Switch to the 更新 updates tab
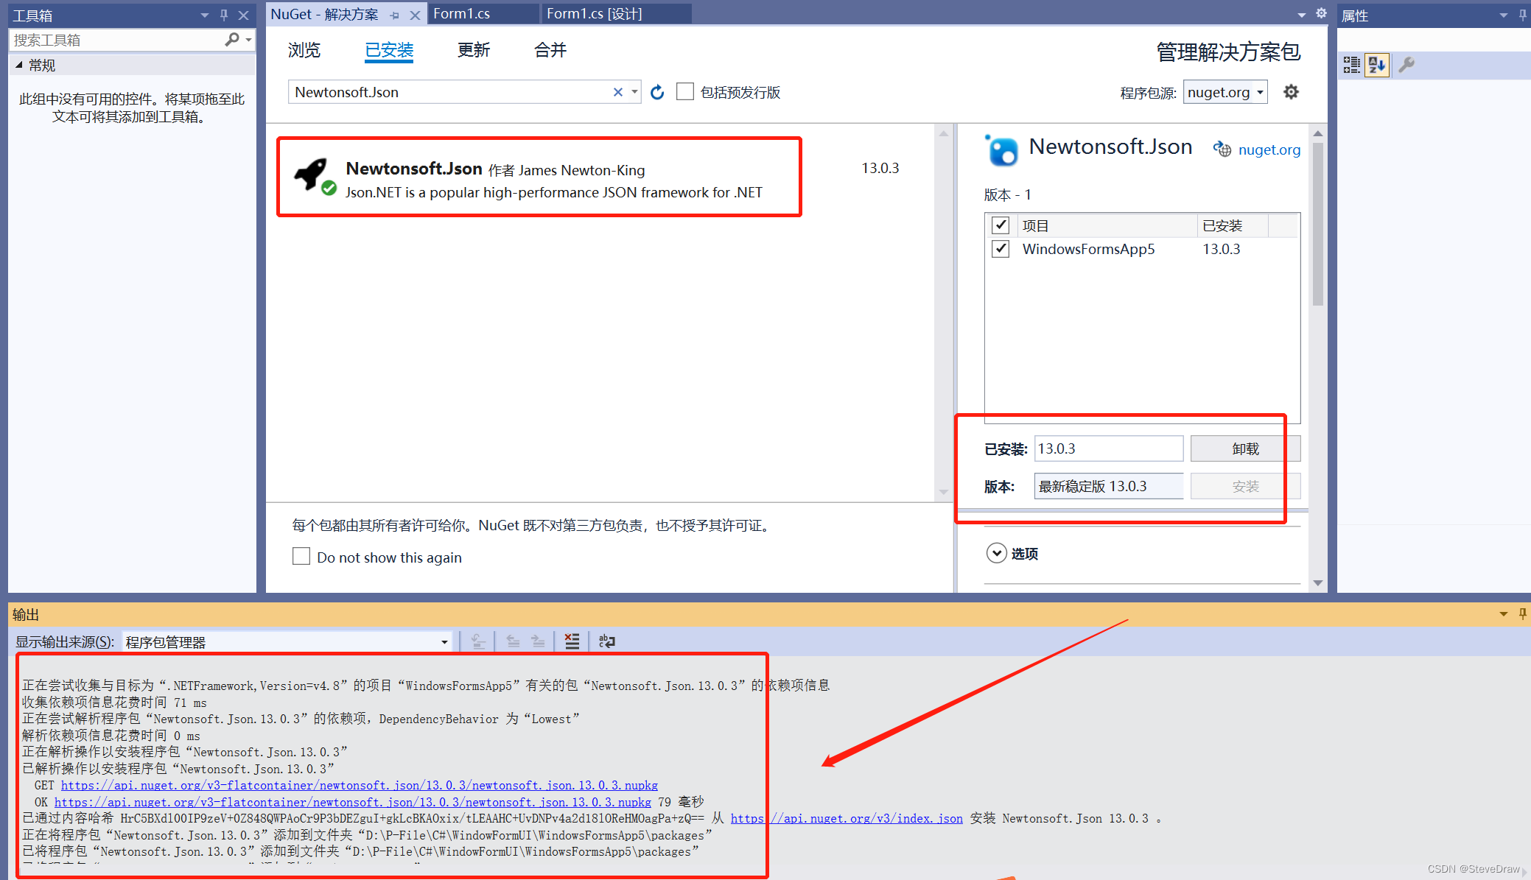The image size is (1531, 880). click(474, 50)
